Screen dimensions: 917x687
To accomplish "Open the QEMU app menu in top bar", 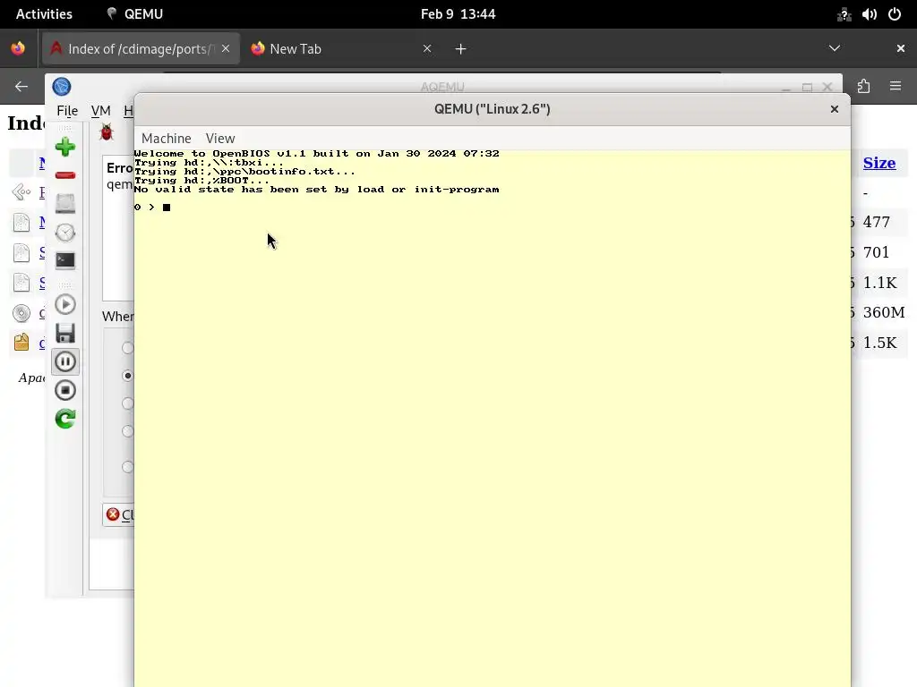I will click(x=135, y=14).
